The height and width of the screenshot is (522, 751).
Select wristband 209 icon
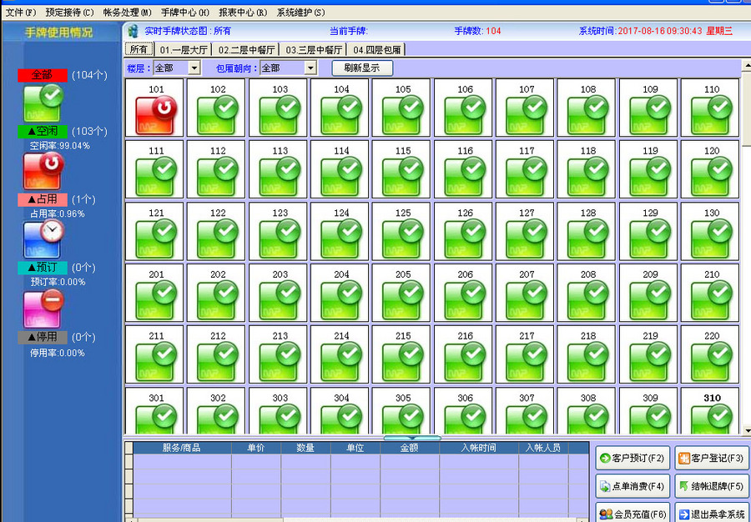pos(650,300)
